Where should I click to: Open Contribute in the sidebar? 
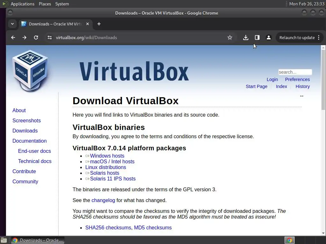click(x=24, y=171)
